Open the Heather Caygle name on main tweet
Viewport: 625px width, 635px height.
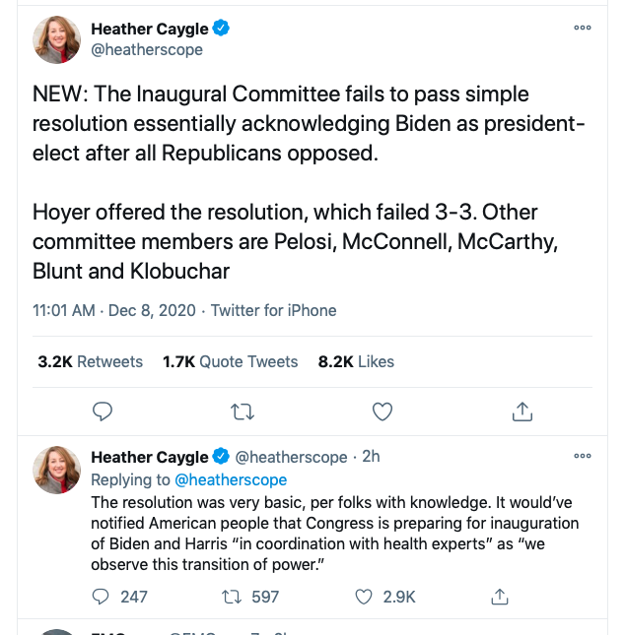tap(149, 29)
